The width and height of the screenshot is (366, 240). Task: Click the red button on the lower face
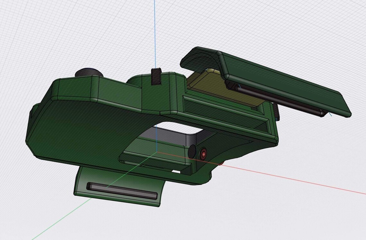tap(203, 154)
